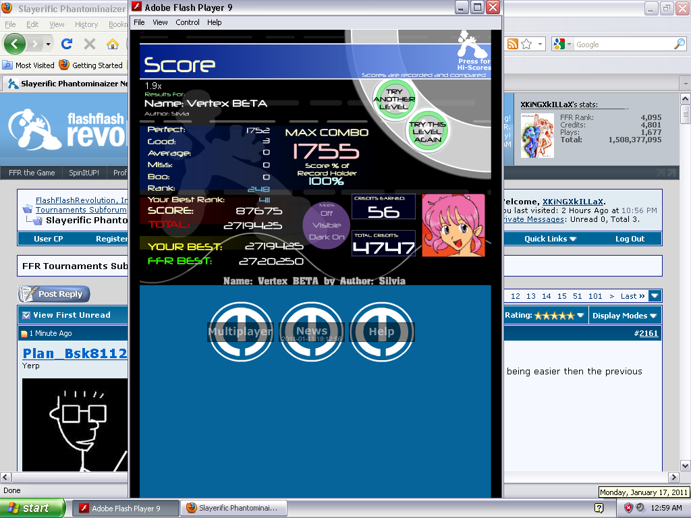691x518 pixels.
Task: Expand the Quick Links dropdown
Action: [x=550, y=239]
